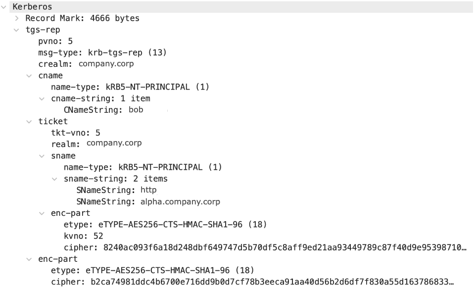The width and height of the screenshot is (474, 293).
Task: Select the kvno: 52 row
Action: [83, 236]
